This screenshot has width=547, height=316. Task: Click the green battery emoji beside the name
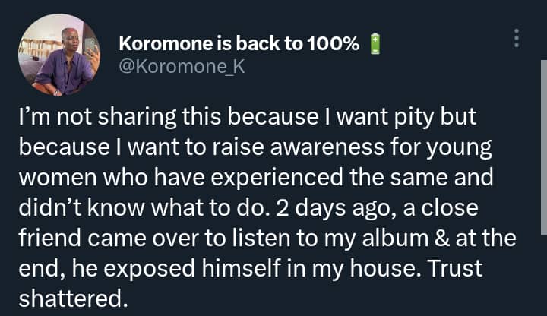[x=372, y=45]
